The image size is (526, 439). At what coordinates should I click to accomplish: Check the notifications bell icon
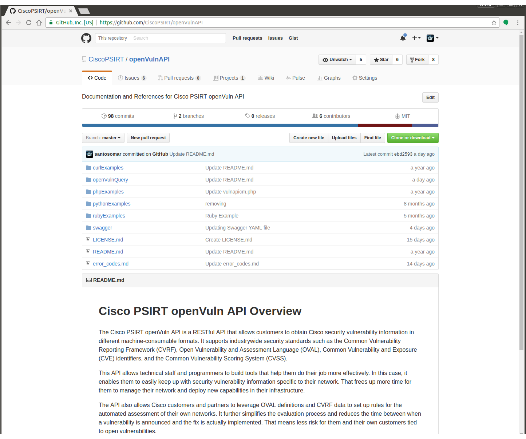(403, 38)
